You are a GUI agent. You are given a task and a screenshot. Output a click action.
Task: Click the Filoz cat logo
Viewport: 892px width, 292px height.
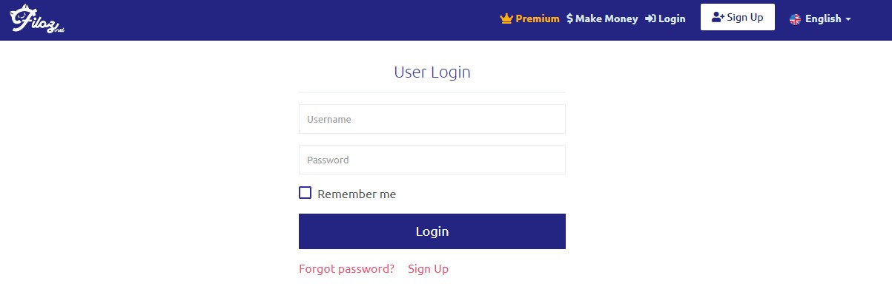[38, 19]
